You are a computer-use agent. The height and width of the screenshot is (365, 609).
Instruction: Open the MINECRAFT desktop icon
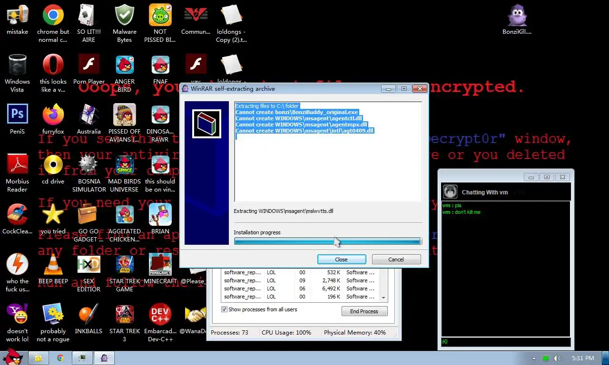(160, 269)
